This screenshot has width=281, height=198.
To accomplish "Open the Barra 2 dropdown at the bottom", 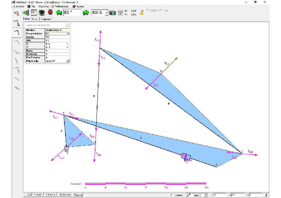I will pyautogui.click(x=205, y=195).
